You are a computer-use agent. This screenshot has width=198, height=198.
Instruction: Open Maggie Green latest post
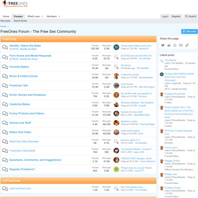pos(172,161)
